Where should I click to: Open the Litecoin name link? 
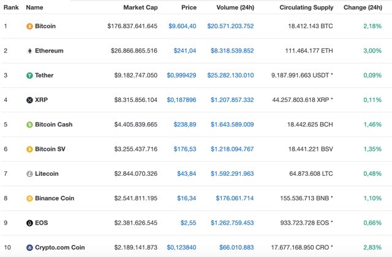(x=47, y=174)
